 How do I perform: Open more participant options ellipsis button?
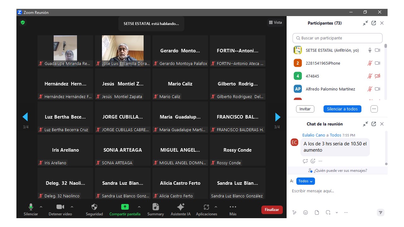(x=374, y=109)
